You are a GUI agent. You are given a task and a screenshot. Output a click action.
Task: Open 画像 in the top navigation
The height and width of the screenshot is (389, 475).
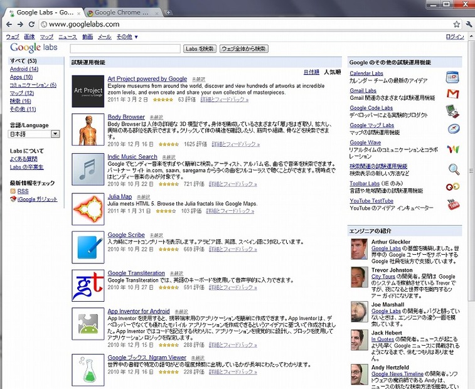coord(29,37)
